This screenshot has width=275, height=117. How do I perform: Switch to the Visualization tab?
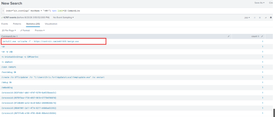point(51,24)
